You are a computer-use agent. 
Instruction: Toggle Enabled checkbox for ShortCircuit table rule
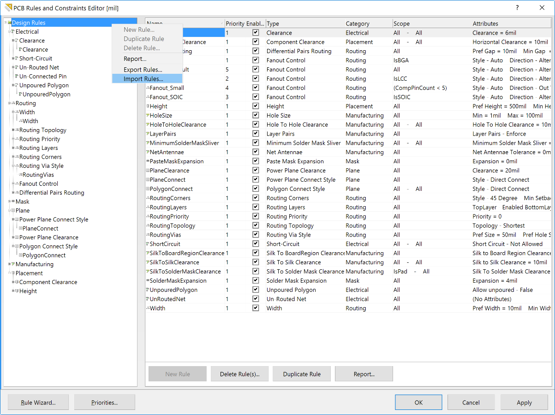[x=256, y=244]
